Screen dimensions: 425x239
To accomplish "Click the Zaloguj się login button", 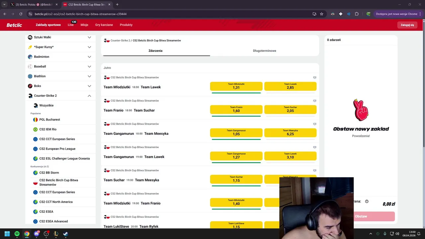I will coord(407,25).
